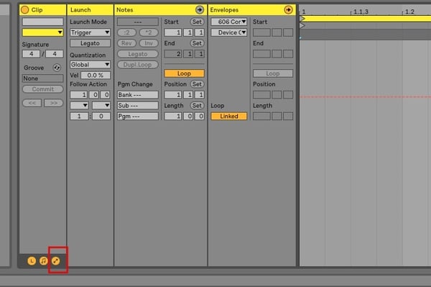
Task: Click Follow Action time bars field
Action: [78, 95]
